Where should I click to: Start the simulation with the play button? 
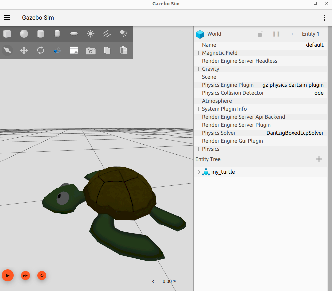8,275
